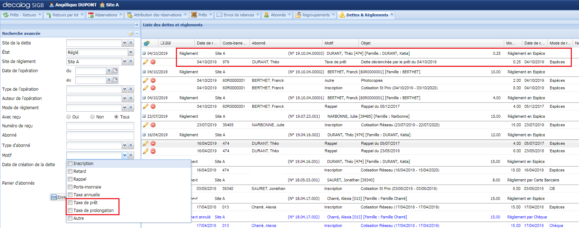The width and height of the screenshot is (579, 228).
Task: Sort by the Motif column header
Action: pos(329,43)
